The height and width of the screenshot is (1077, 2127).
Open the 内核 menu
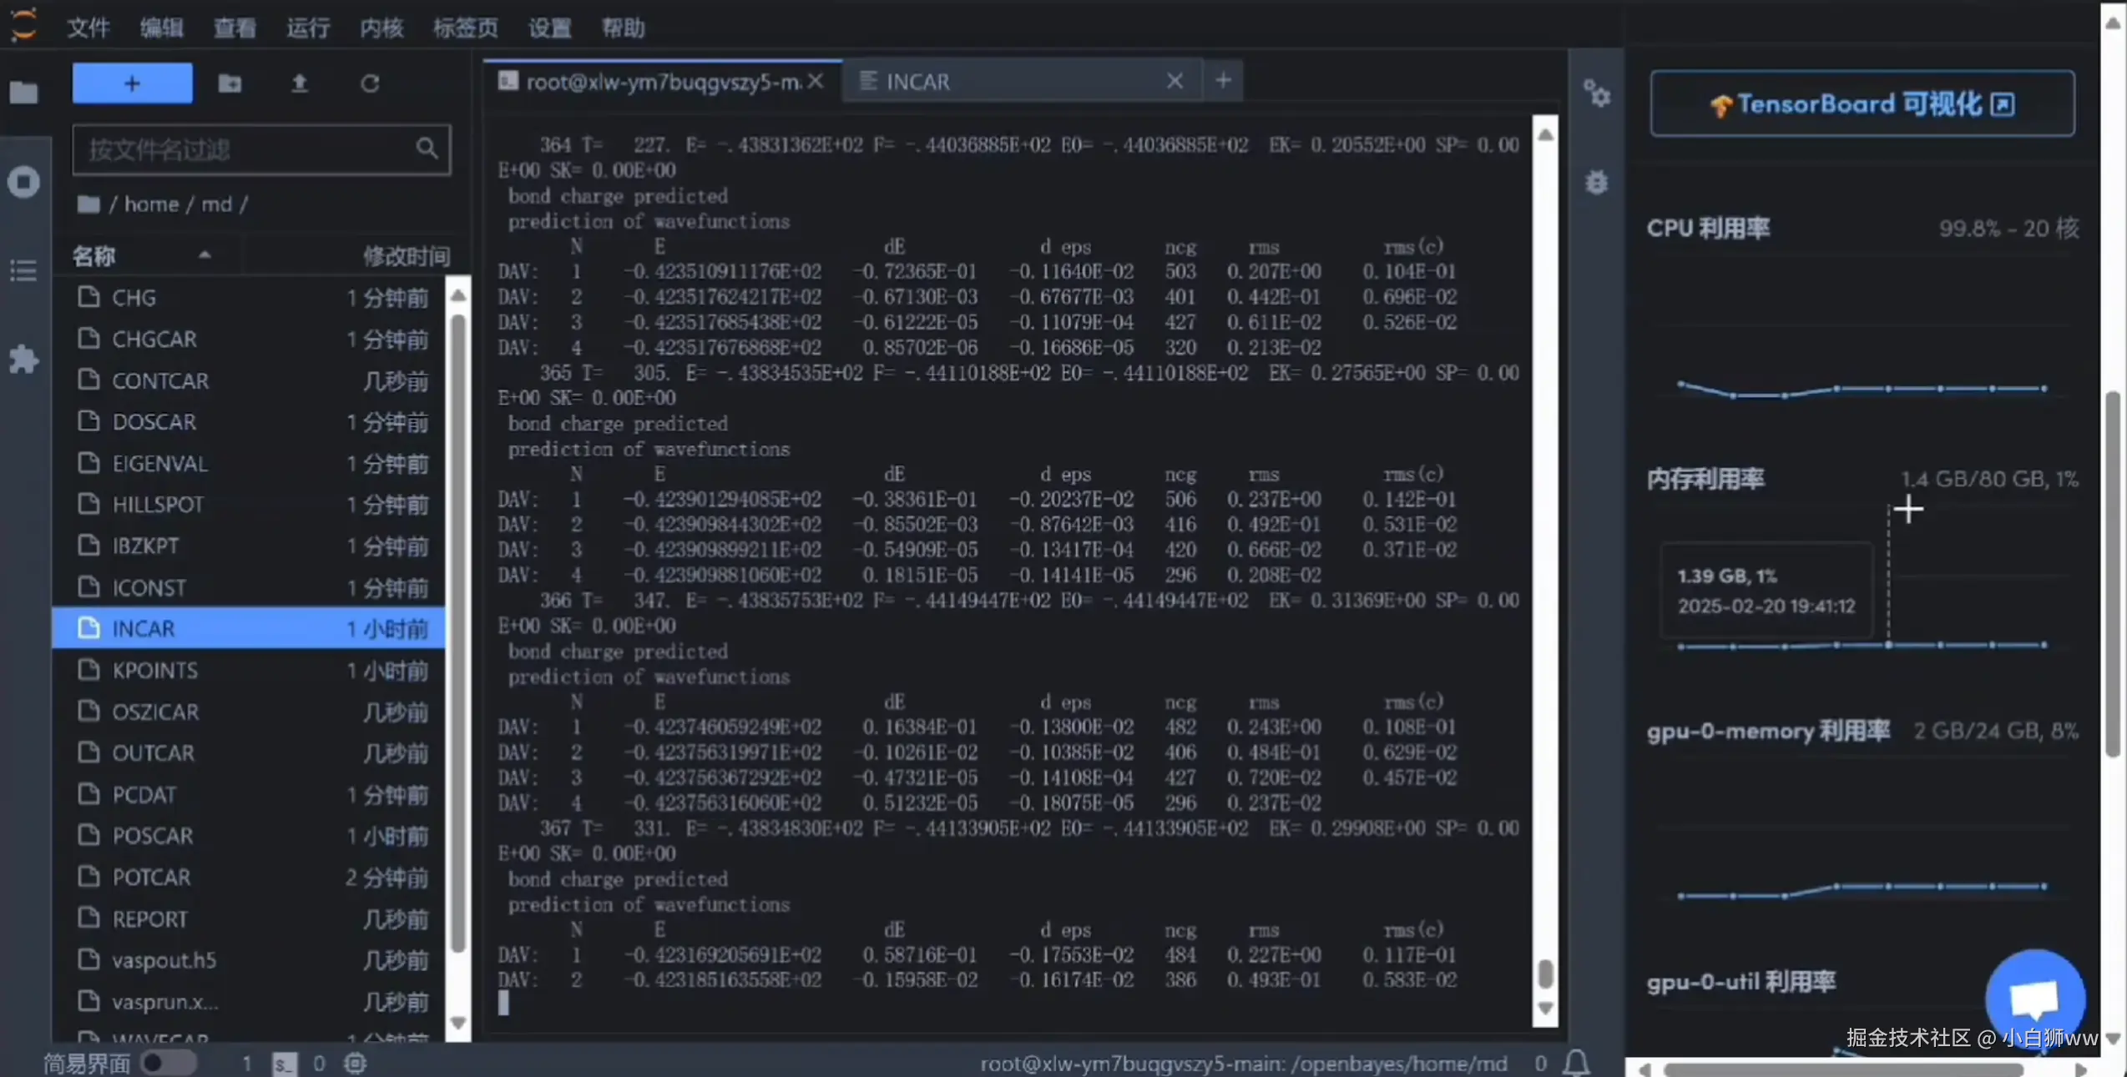[381, 28]
